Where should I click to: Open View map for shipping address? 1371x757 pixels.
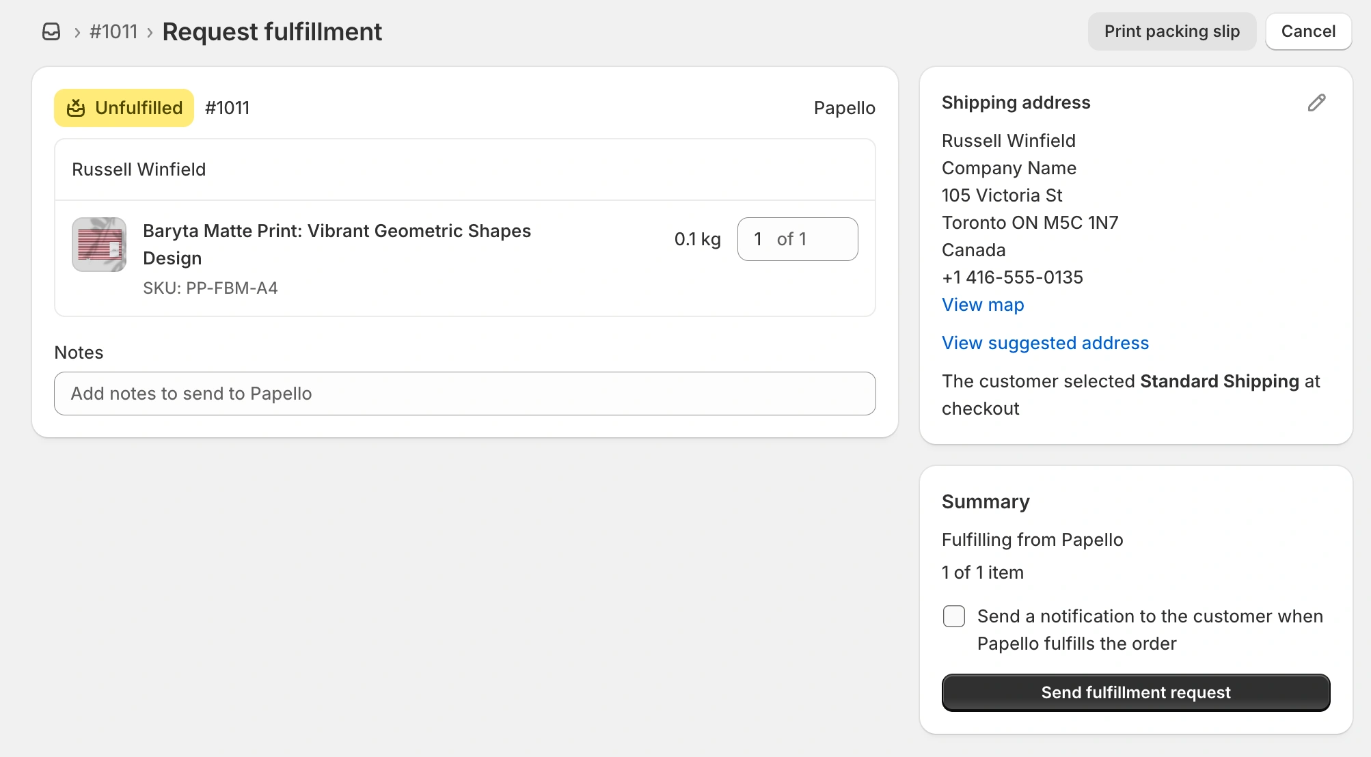[982, 305]
